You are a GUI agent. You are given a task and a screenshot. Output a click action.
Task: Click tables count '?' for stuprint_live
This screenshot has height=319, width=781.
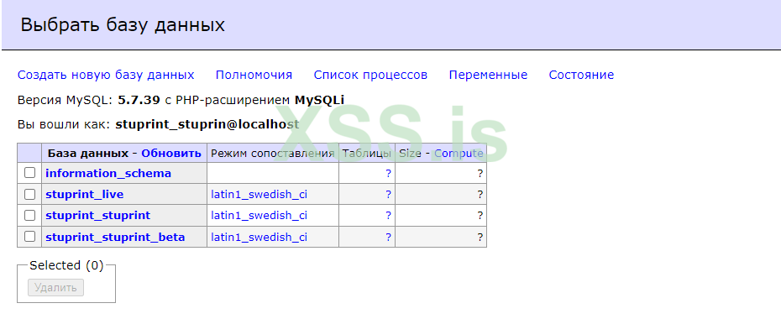pyautogui.click(x=388, y=195)
